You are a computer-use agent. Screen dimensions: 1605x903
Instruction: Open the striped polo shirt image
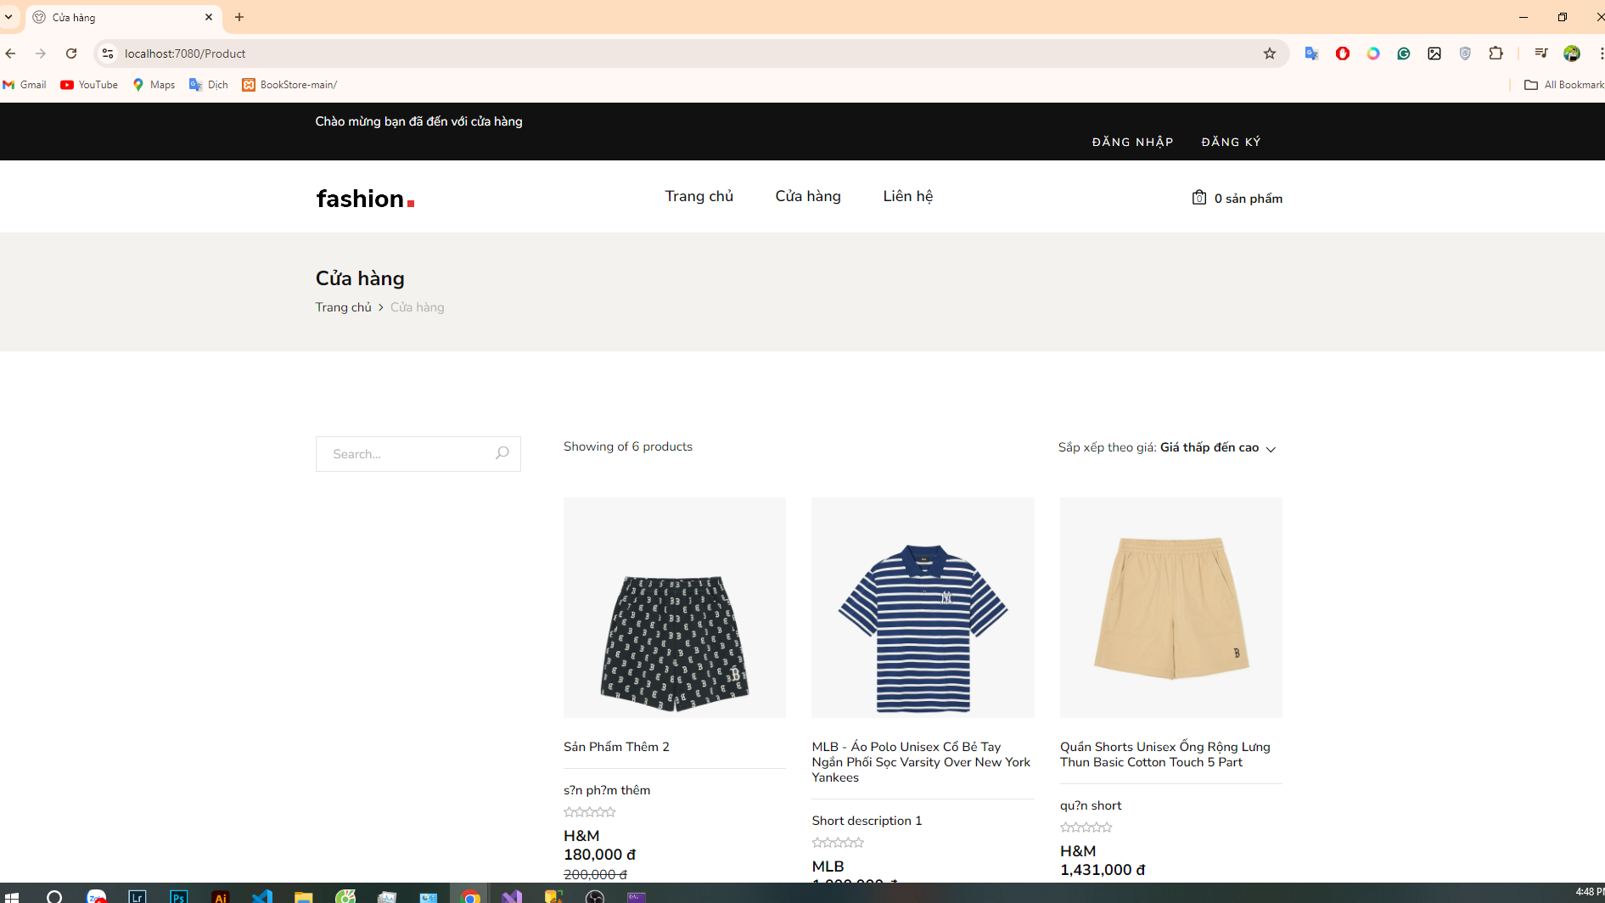[x=923, y=608]
